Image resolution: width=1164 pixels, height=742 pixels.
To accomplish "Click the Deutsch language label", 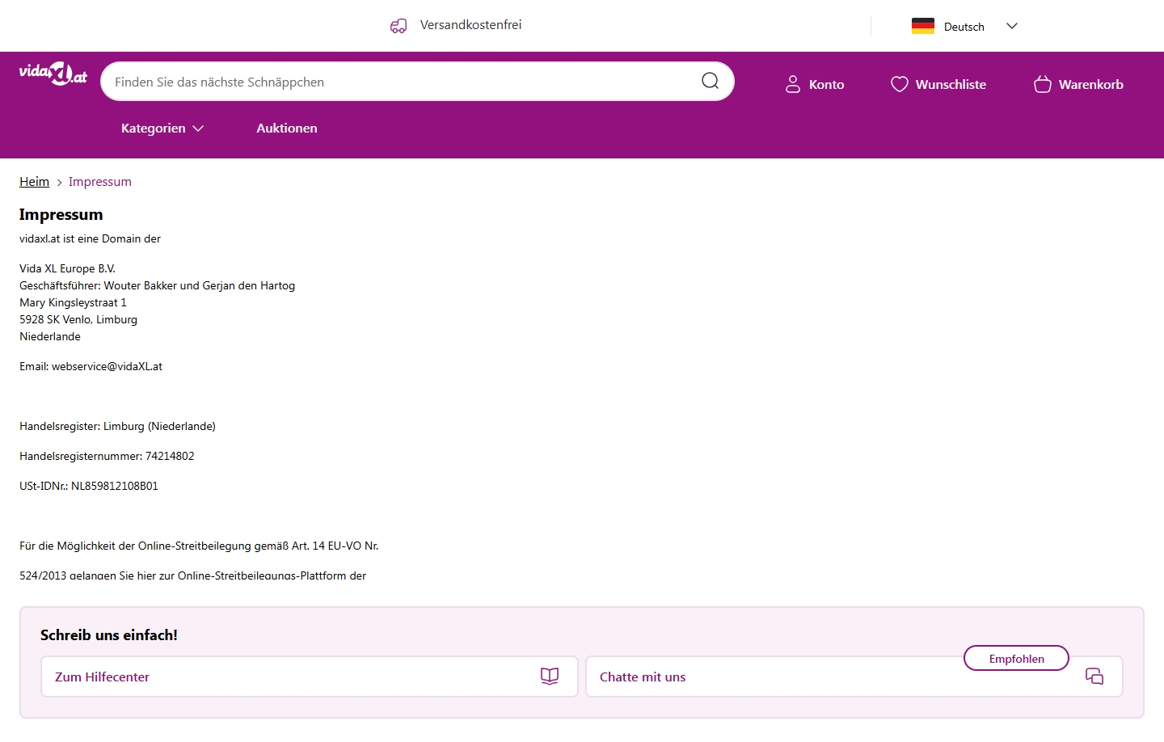I will pos(964,27).
